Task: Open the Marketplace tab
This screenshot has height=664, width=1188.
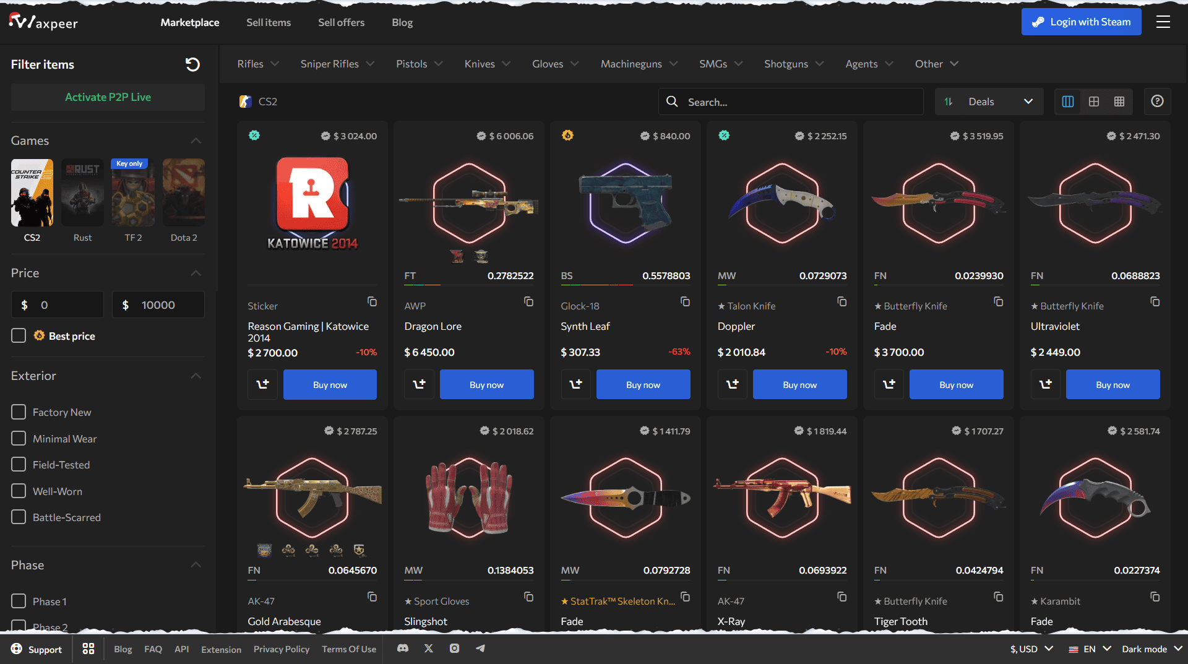Action: click(x=190, y=22)
